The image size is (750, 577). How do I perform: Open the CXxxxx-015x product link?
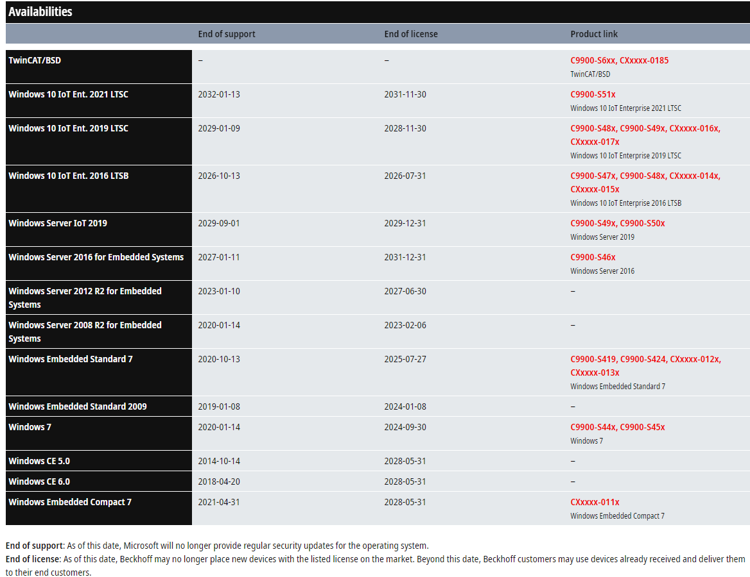coord(595,189)
